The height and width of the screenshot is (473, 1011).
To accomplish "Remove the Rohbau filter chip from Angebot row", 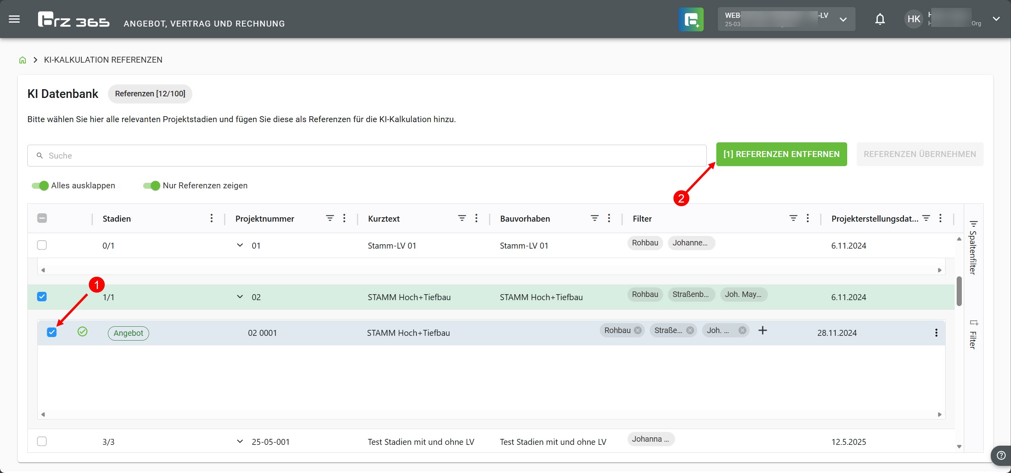I will click(637, 330).
